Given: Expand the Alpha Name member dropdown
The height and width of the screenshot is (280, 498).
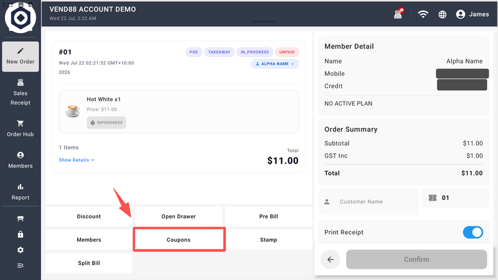Looking at the screenshot, I should [x=275, y=64].
